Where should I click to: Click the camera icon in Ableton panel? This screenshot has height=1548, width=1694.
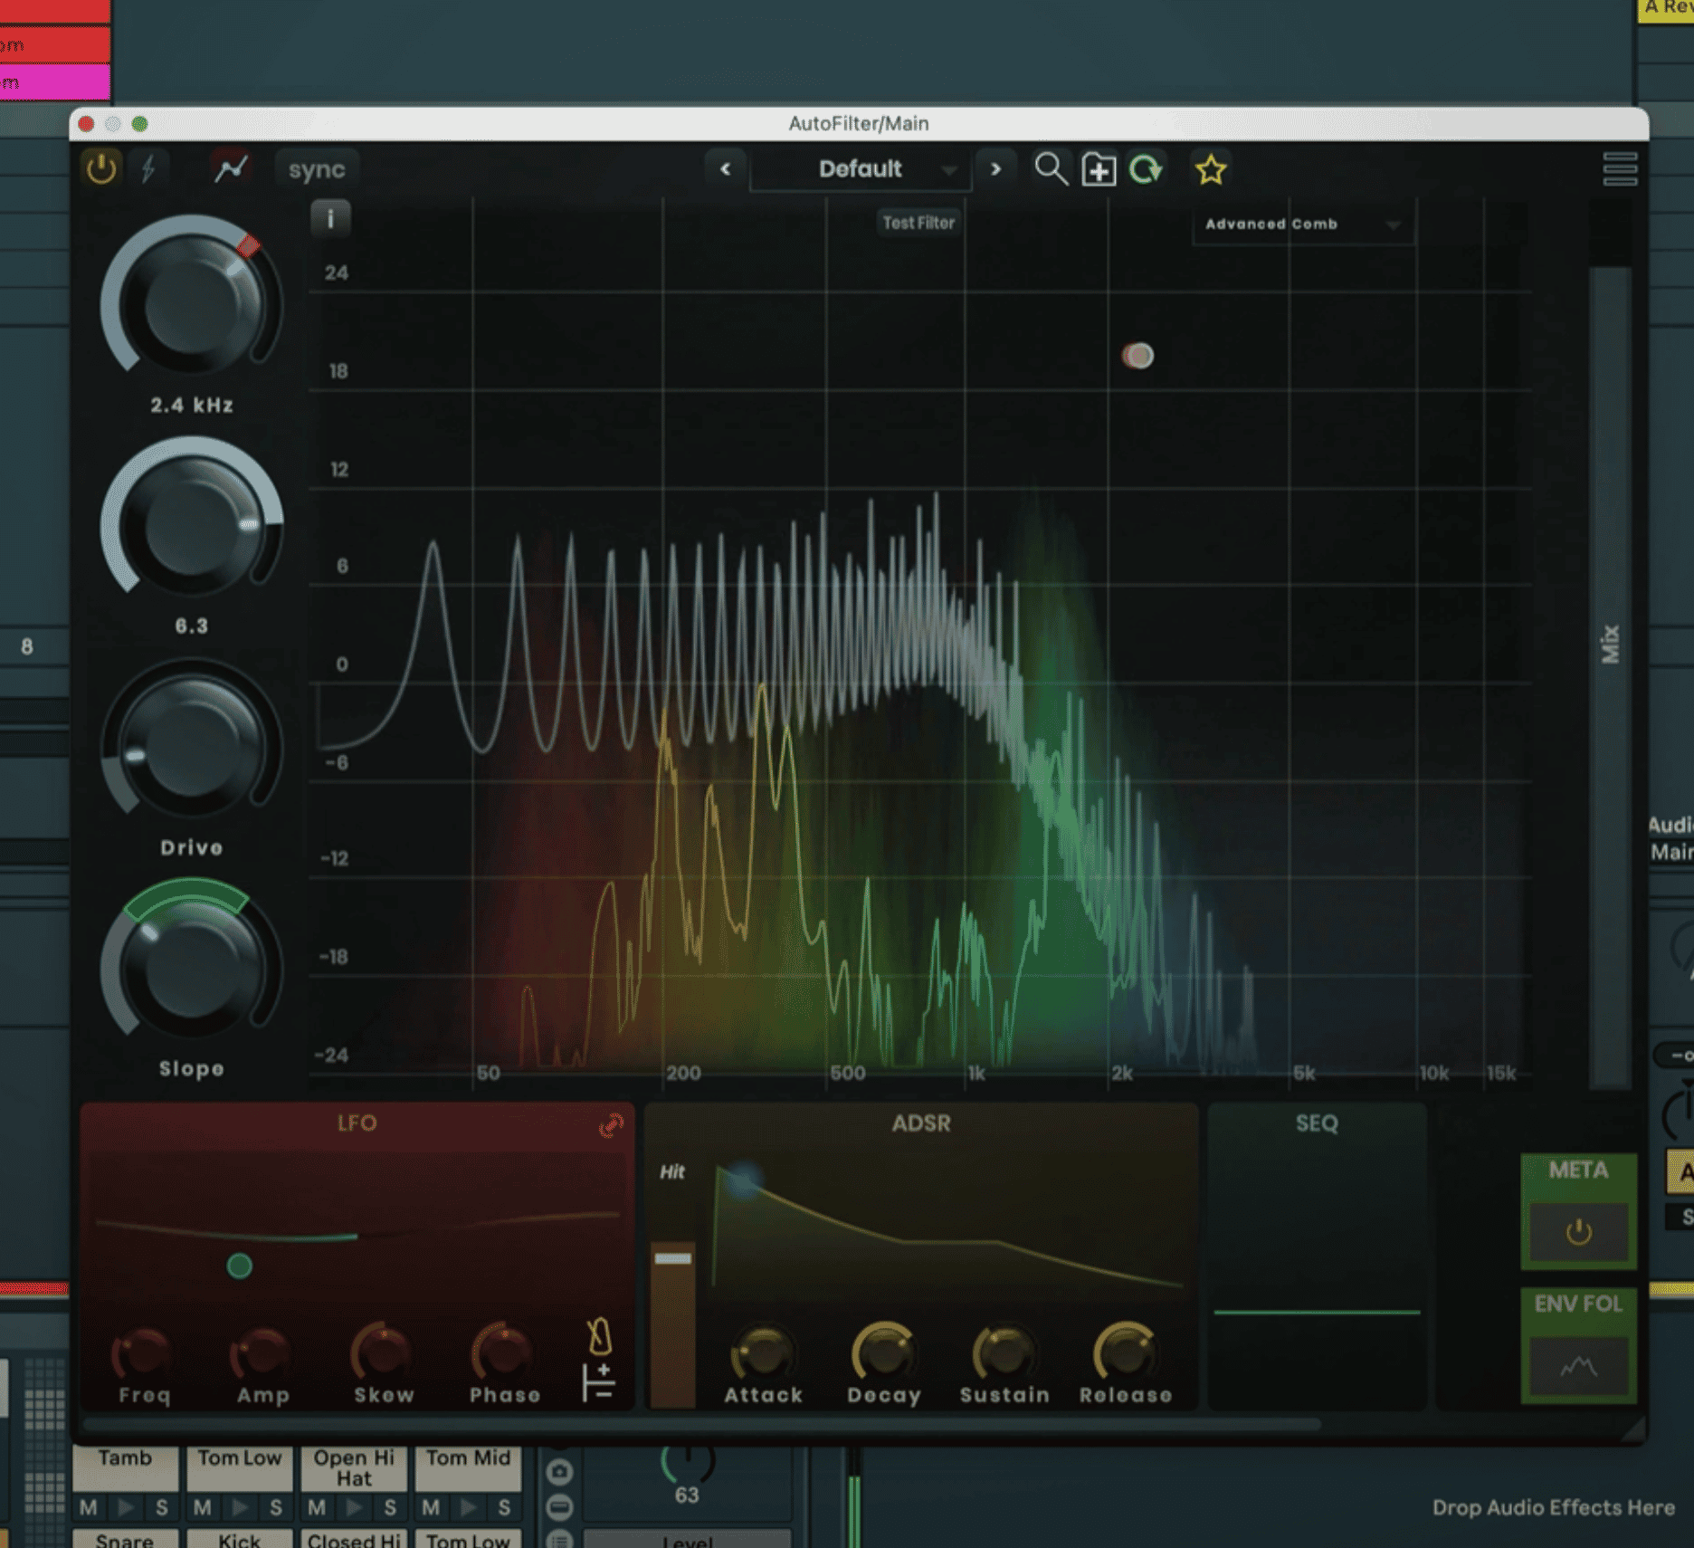click(560, 1473)
